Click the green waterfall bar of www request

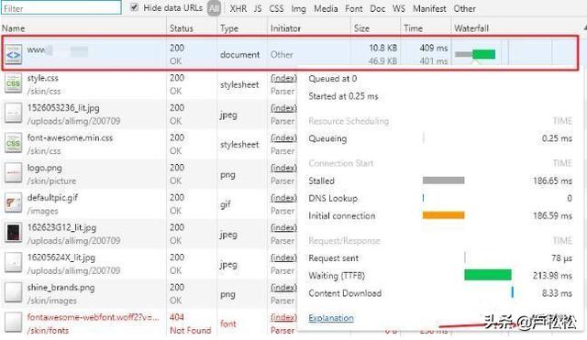(x=484, y=54)
